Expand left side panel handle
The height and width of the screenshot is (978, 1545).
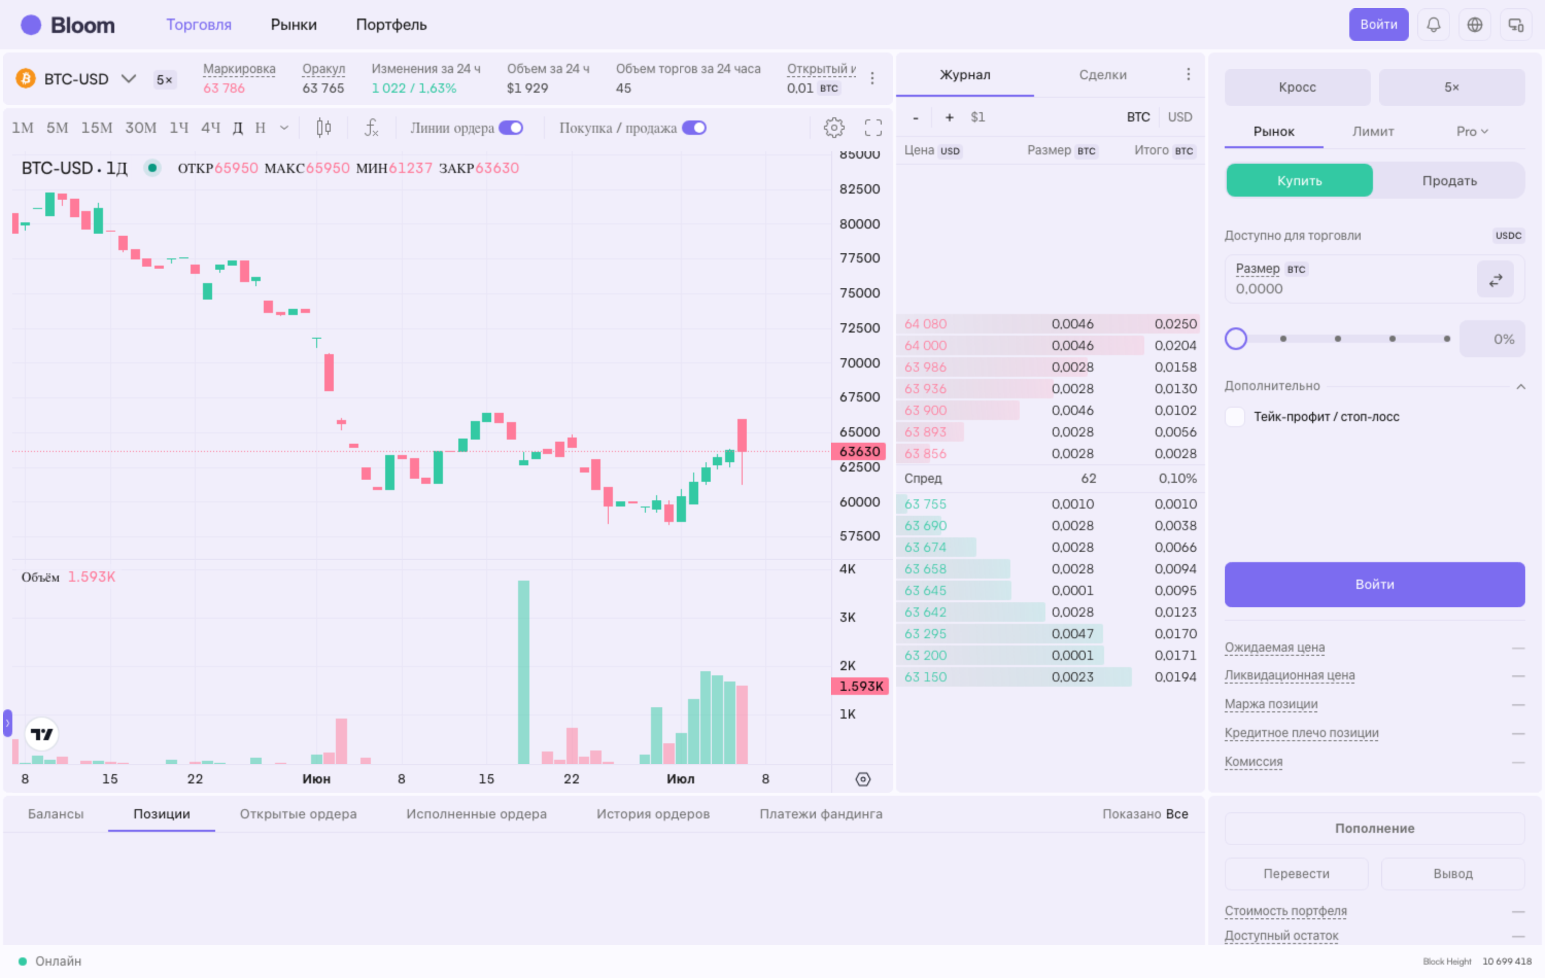(x=8, y=723)
